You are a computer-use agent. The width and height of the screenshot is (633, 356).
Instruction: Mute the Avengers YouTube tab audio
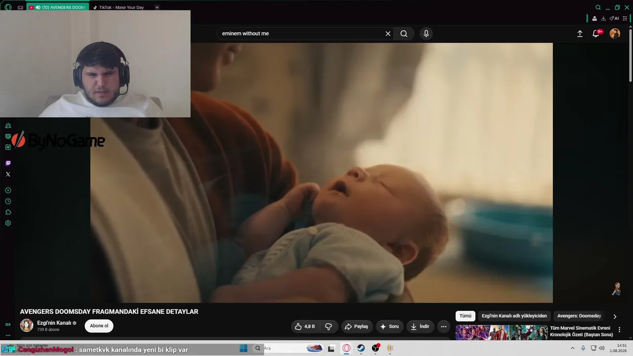pos(38,7)
